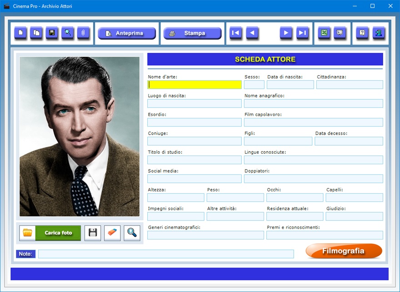400x292 pixels.
Task: Click the Residenza attuale field
Action: pos(295,216)
